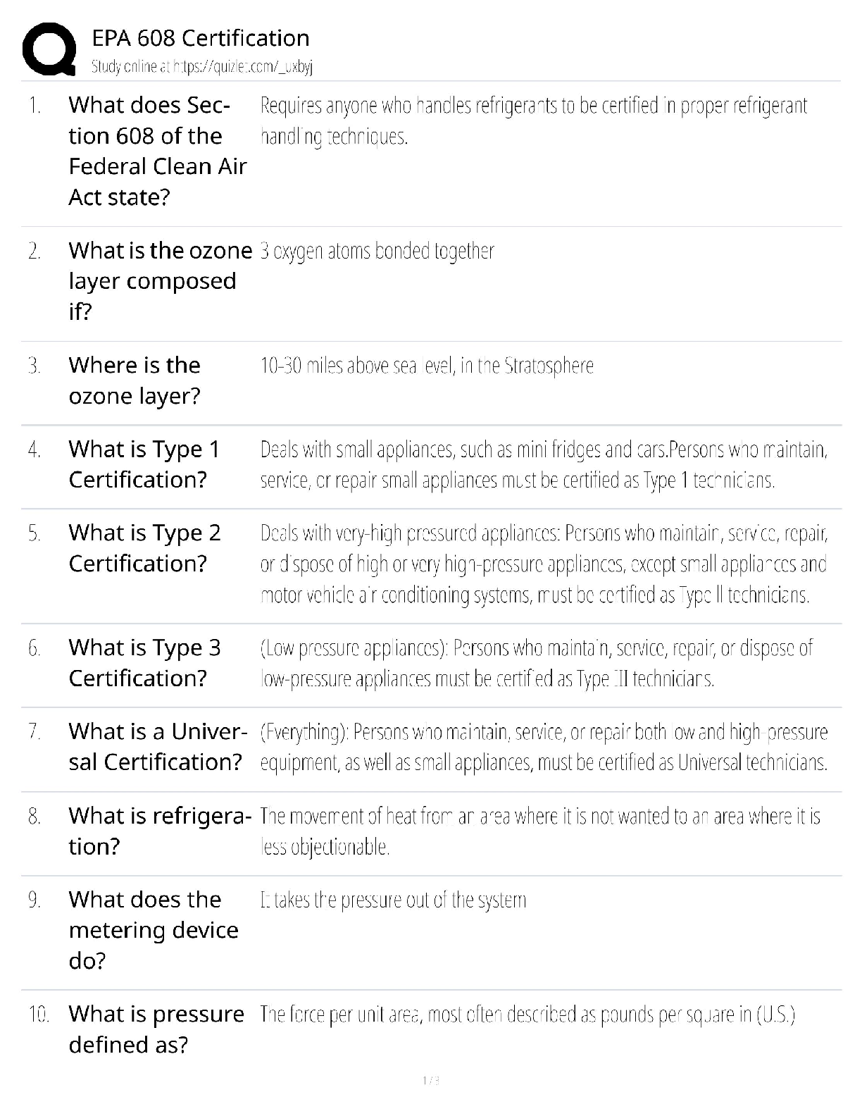Select the "Where is the ozone layer?" question
Screen dimensions: 862x1116
[135, 380]
